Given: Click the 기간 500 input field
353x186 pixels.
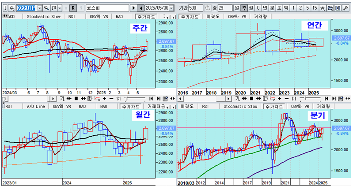Looking at the screenshot, I should pos(196,8).
